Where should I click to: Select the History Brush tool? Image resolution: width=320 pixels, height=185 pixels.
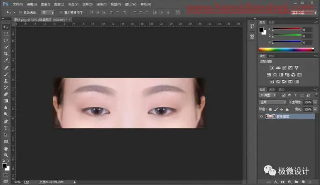point(6,88)
